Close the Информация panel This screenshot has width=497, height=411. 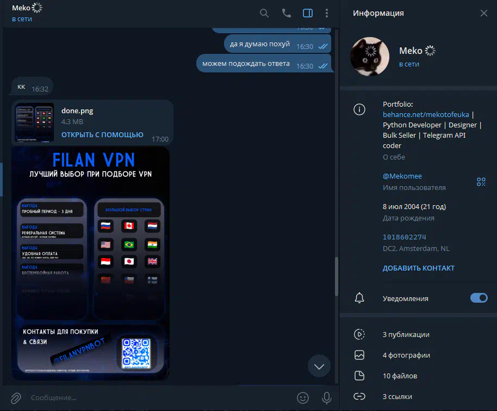484,13
